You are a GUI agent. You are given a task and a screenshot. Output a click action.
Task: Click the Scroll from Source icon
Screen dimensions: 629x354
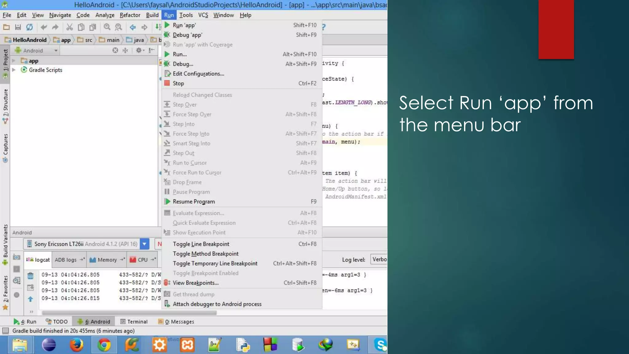coord(115,50)
